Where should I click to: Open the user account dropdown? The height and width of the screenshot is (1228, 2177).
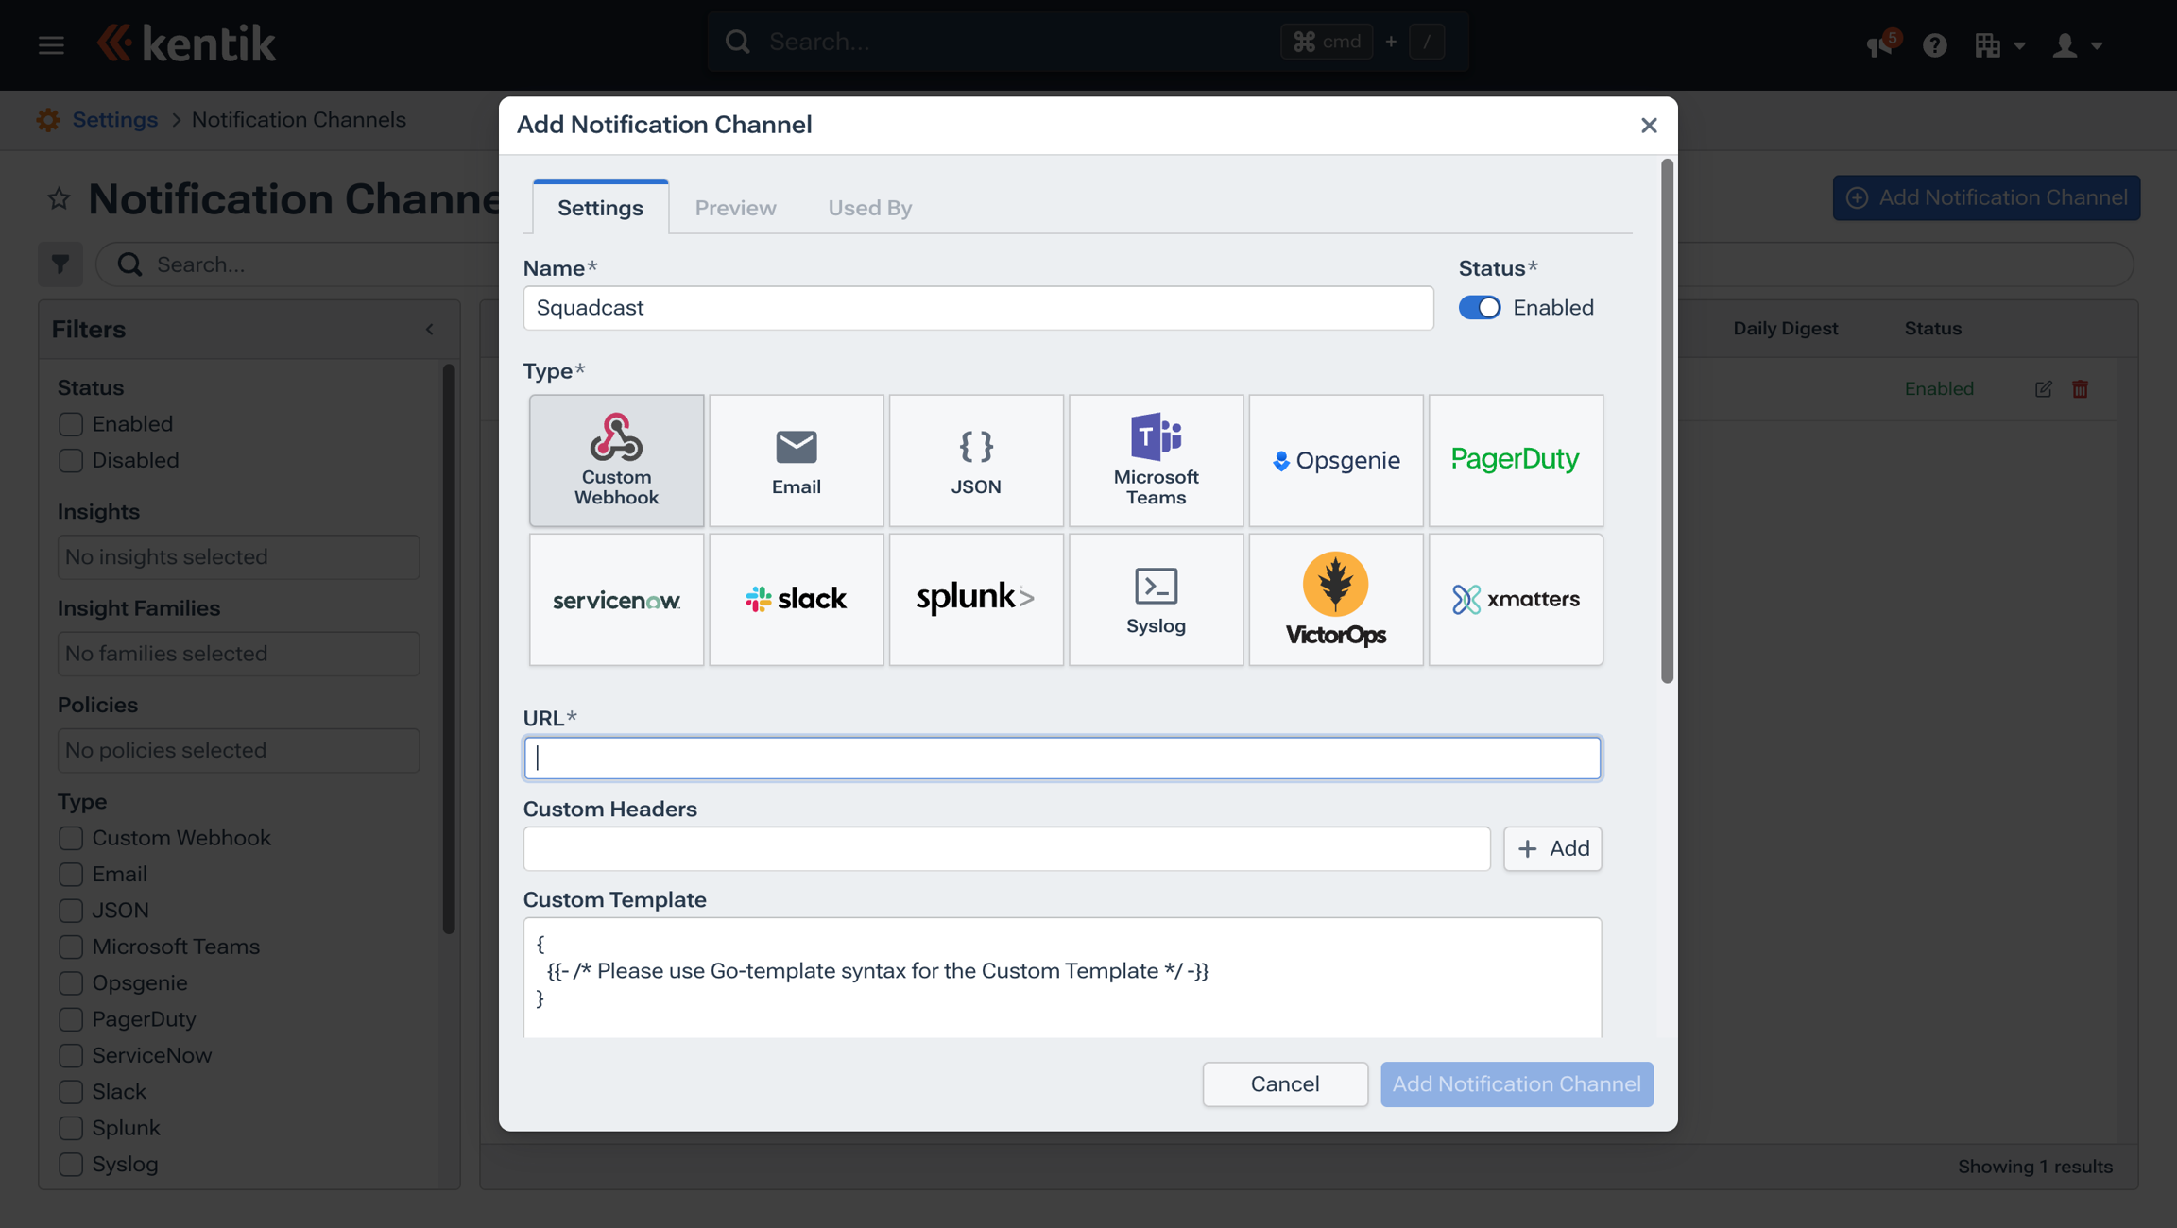pos(2077,44)
